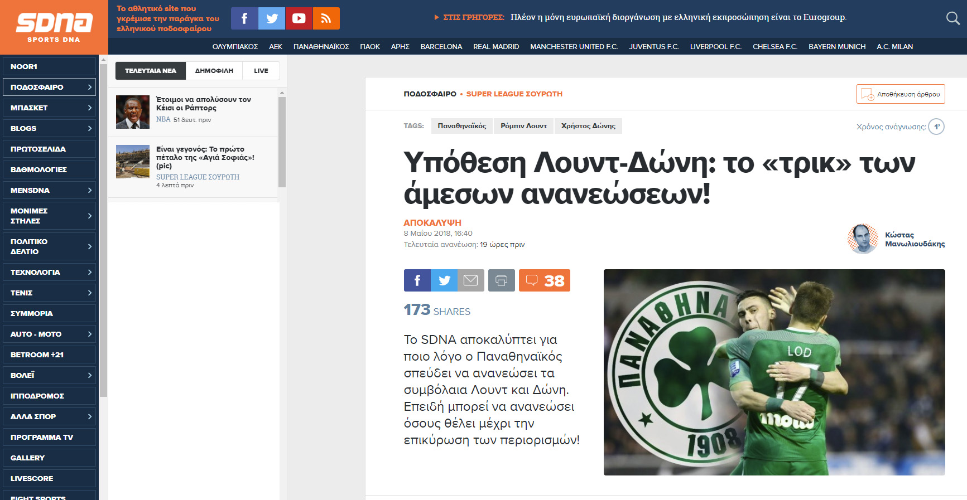Image resolution: width=967 pixels, height=500 pixels.
Task: Open the SDNA Twitter icon in header
Action: [272, 18]
